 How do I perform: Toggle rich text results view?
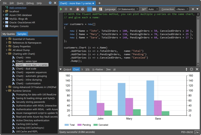point(89,9)
